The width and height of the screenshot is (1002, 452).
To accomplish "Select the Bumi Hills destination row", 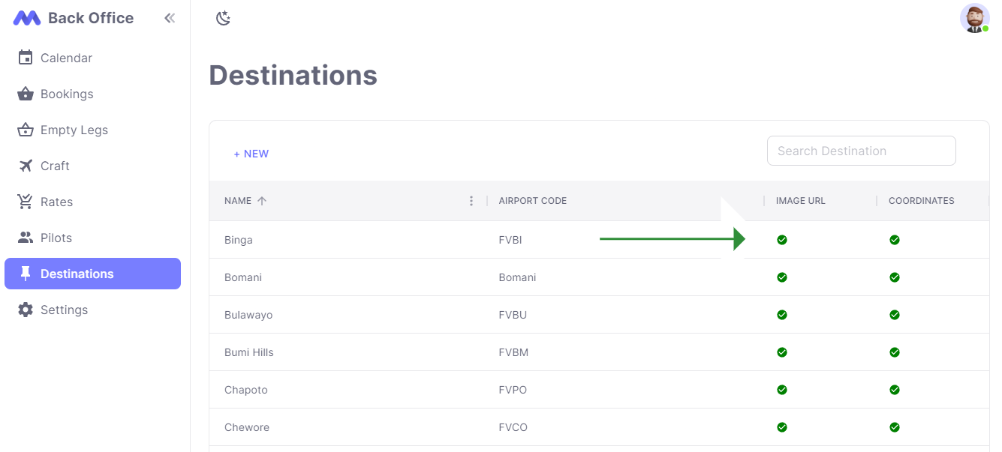I will tap(248, 352).
